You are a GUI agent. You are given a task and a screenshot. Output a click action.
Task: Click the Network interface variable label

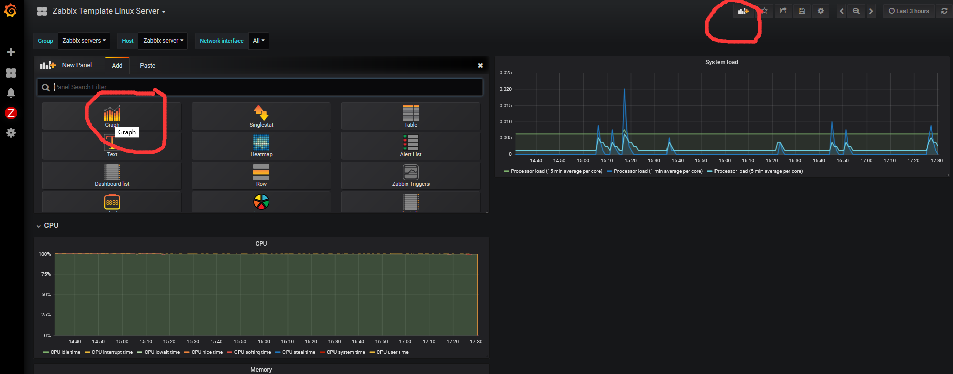point(221,41)
